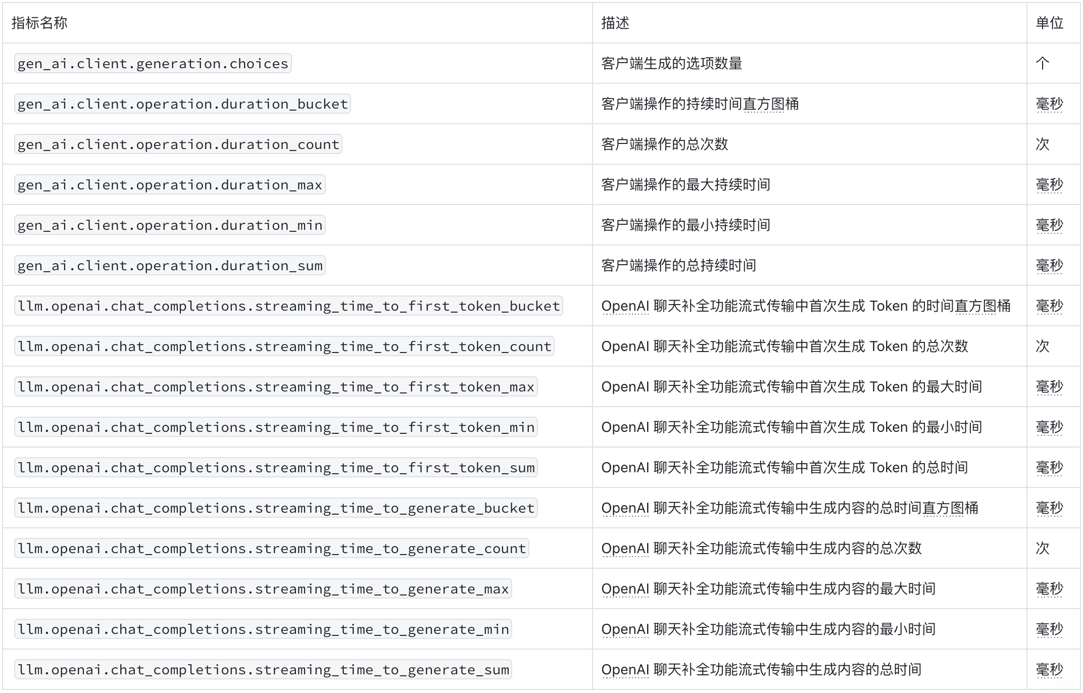1083x693 pixels.
Task: Select streaming_time_to_first_token_min metric name
Action: tap(276, 427)
